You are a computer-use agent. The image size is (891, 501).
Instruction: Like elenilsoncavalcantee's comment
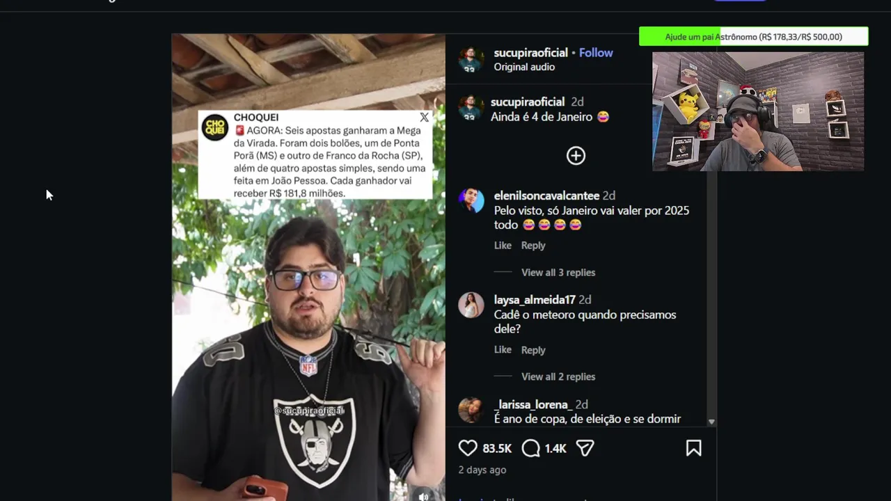503,245
